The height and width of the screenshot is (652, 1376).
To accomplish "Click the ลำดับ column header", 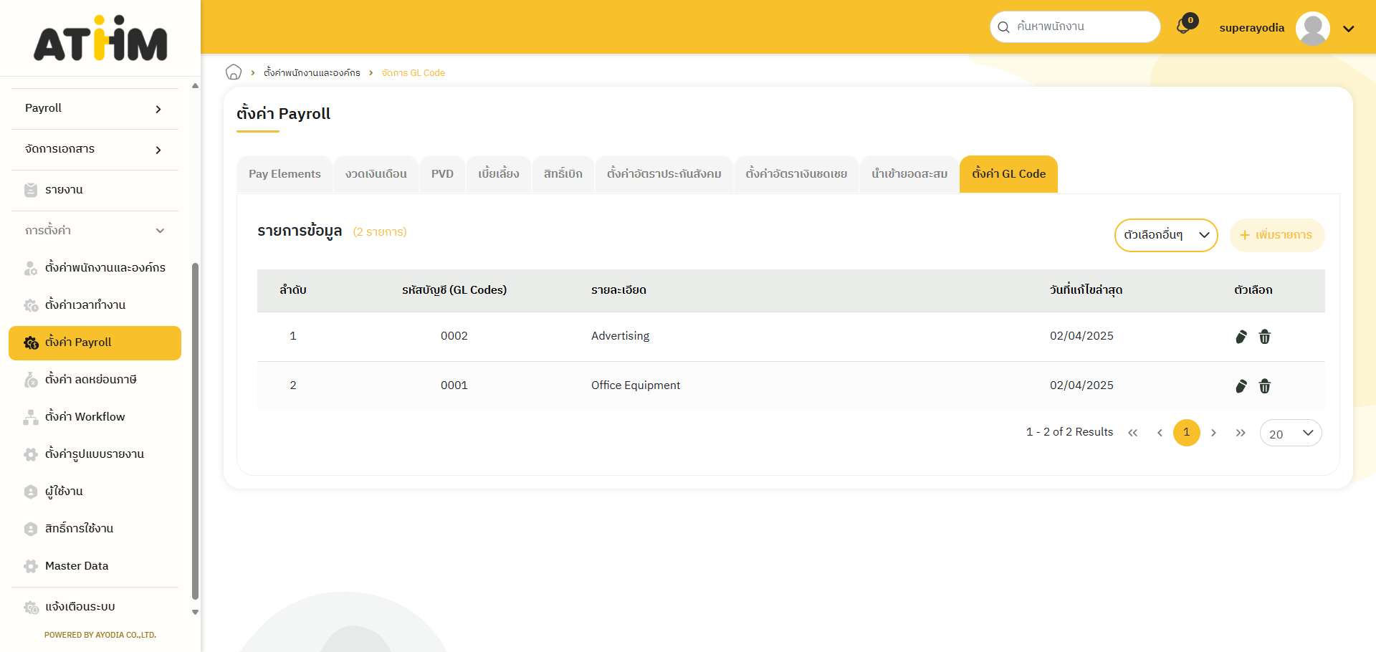I will pos(293,290).
